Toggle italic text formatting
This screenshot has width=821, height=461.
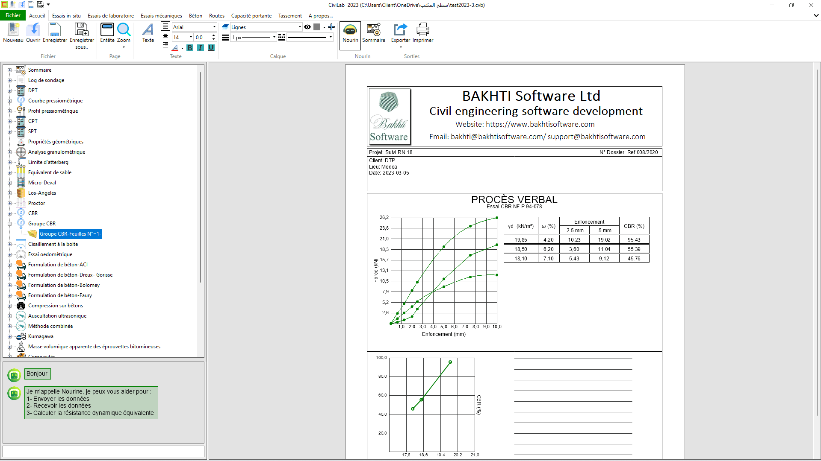(x=201, y=48)
